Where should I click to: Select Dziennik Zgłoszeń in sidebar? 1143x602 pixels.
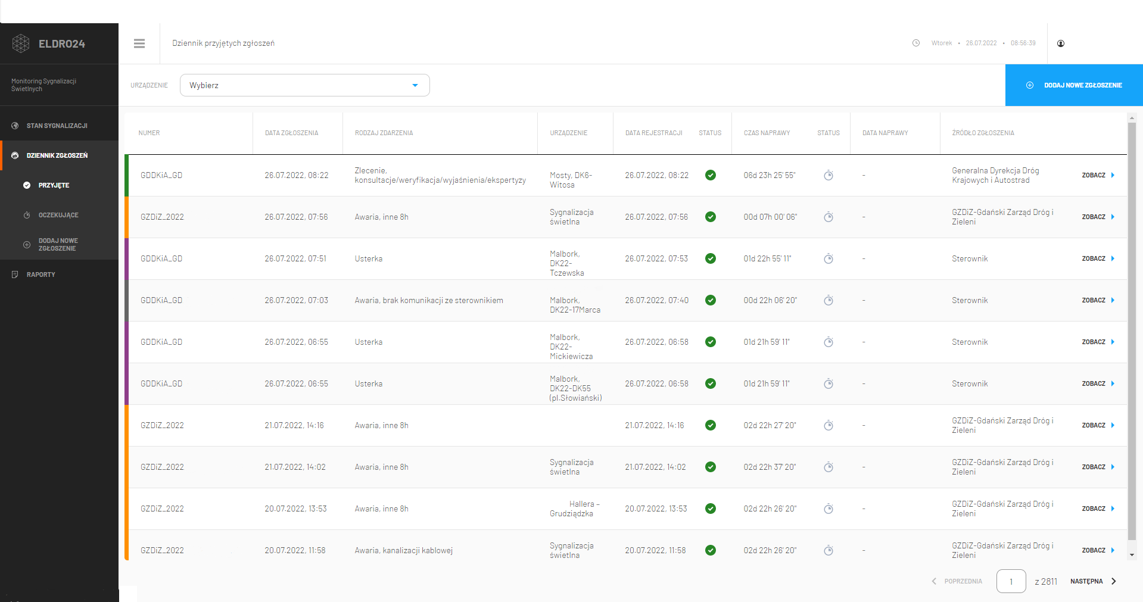click(x=59, y=155)
